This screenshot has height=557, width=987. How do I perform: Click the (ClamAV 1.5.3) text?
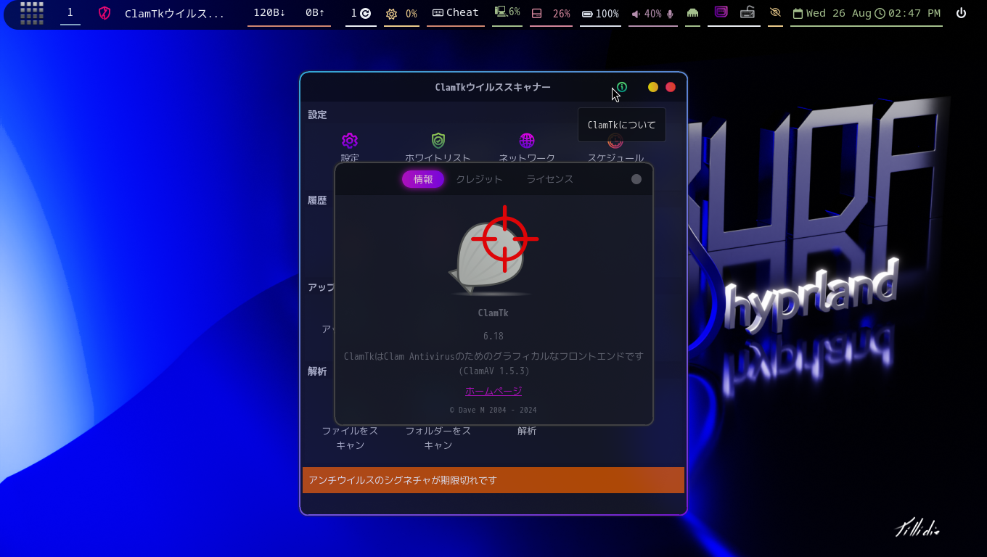(493, 371)
